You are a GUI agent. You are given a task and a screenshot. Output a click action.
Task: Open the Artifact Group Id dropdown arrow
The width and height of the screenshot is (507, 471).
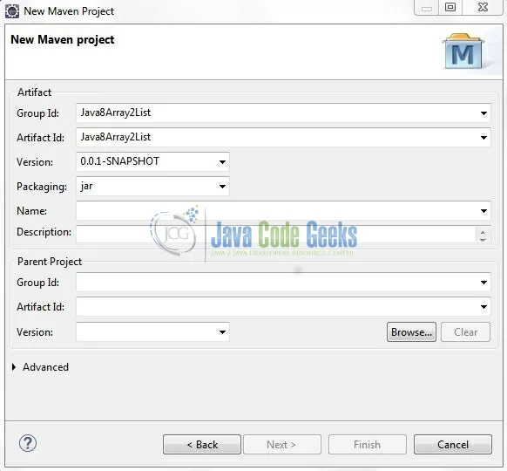tap(483, 113)
